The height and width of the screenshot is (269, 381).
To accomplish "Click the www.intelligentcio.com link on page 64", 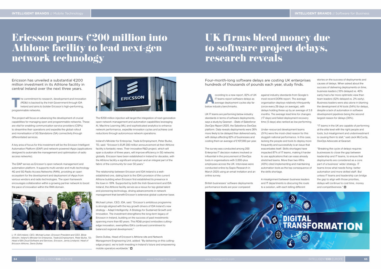I will pos(161,259).
